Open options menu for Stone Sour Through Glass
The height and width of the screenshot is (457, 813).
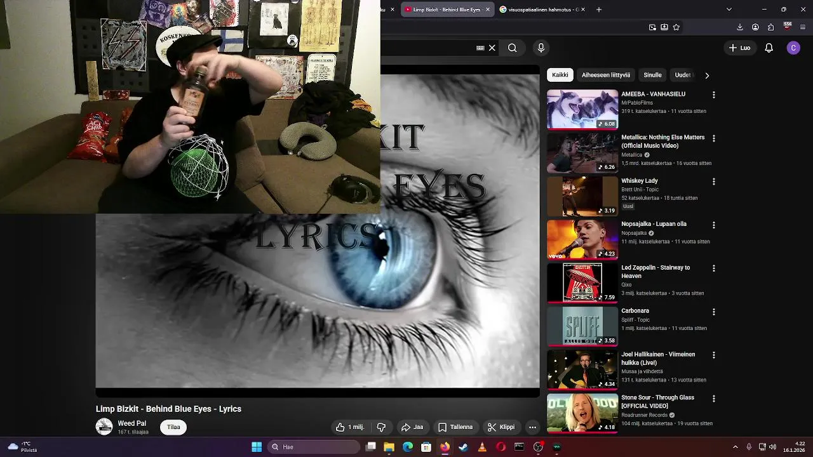713,398
